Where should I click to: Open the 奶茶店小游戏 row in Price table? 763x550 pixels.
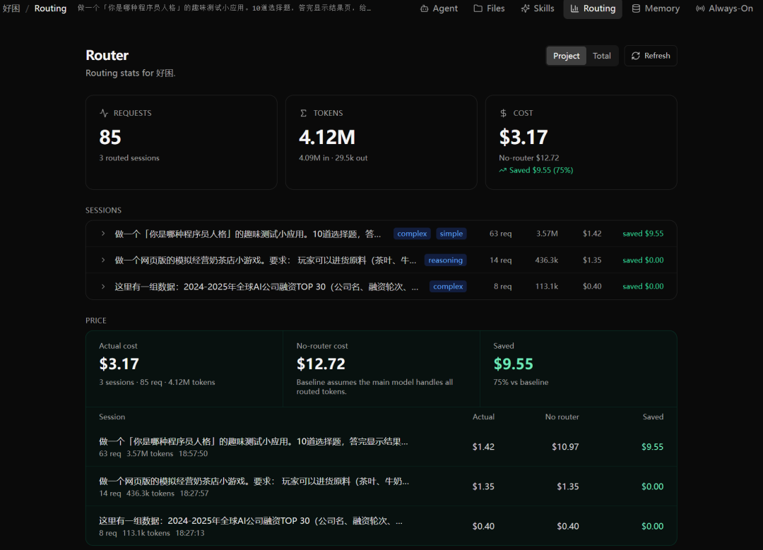(381, 486)
